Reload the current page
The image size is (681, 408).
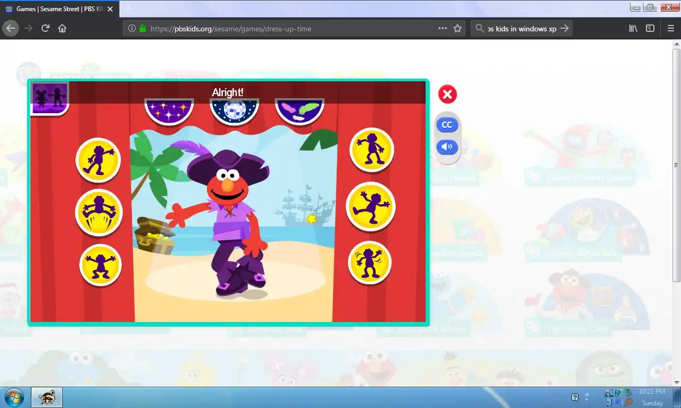click(45, 28)
